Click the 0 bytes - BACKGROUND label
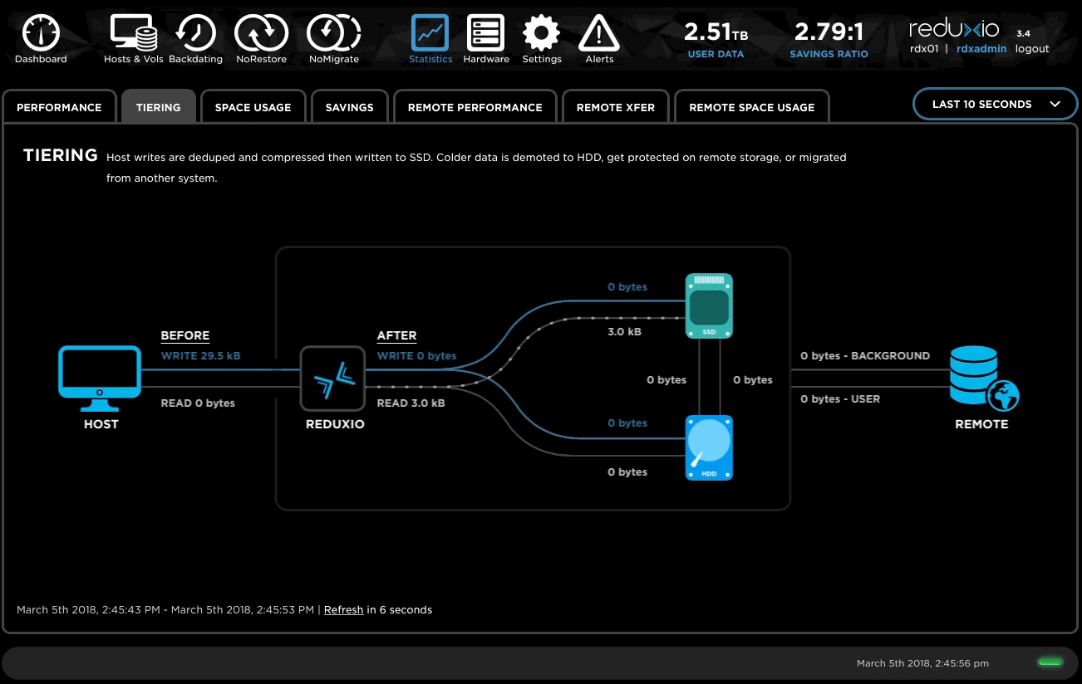Viewport: 1082px width, 684px height. tap(865, 355)
